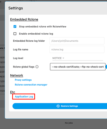Click the Log file name rclone.log field
Image resolution: width=107 pixels, height=129 pixels.
(77, 49)
